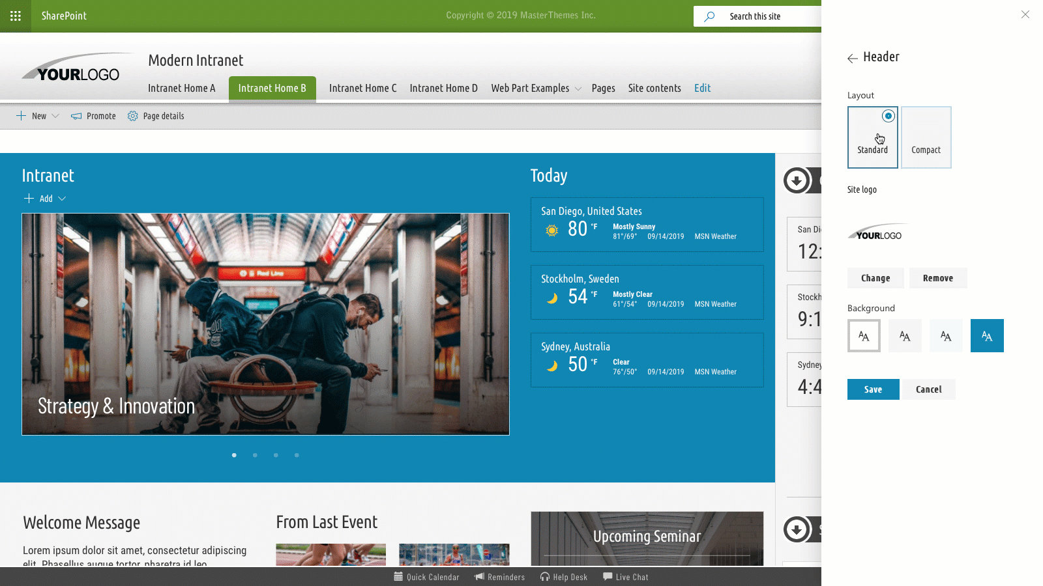Open Quick Calendar in the bottom bar
The height and width of the screenshot is (586, 1043).
click(x=426, y=577)
